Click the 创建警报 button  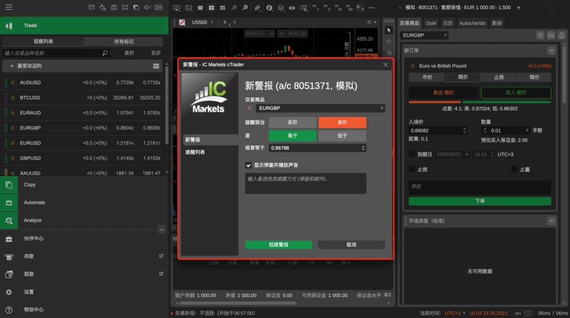[x=278, y=245]
